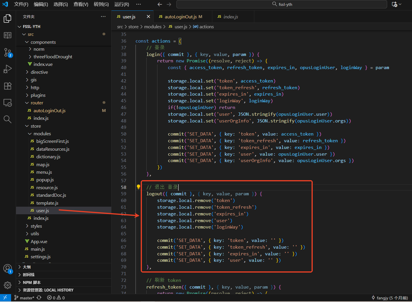Collapse the src folder
The height and width of the screenshot is (302, 412).
64,34
